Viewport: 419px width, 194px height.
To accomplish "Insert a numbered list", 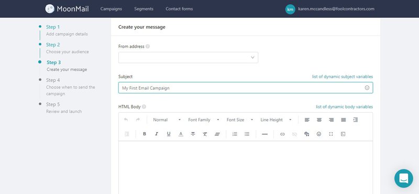I will 235,134.
